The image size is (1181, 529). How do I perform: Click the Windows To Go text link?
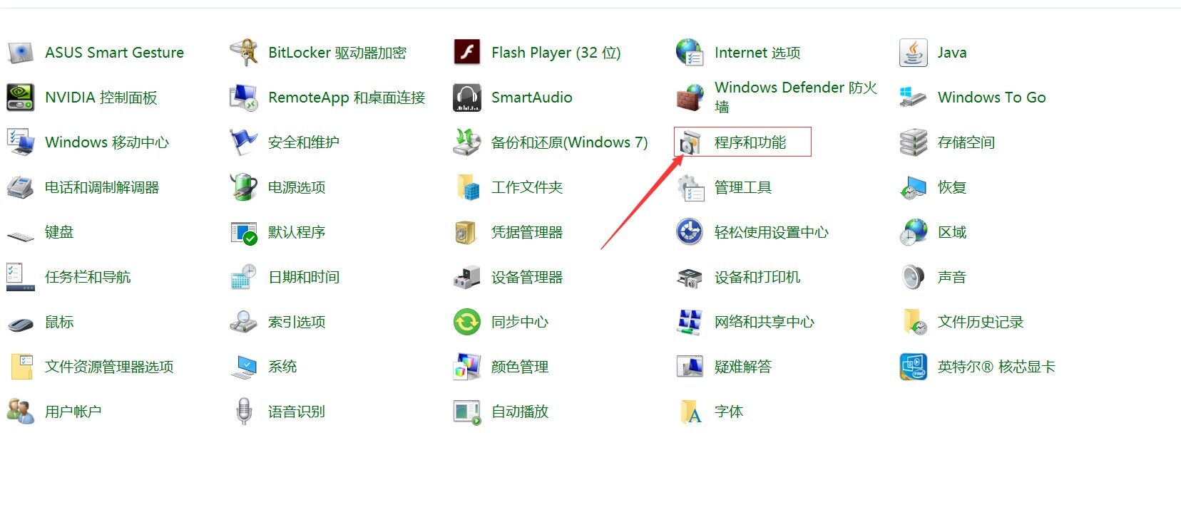tap(992, 98)
